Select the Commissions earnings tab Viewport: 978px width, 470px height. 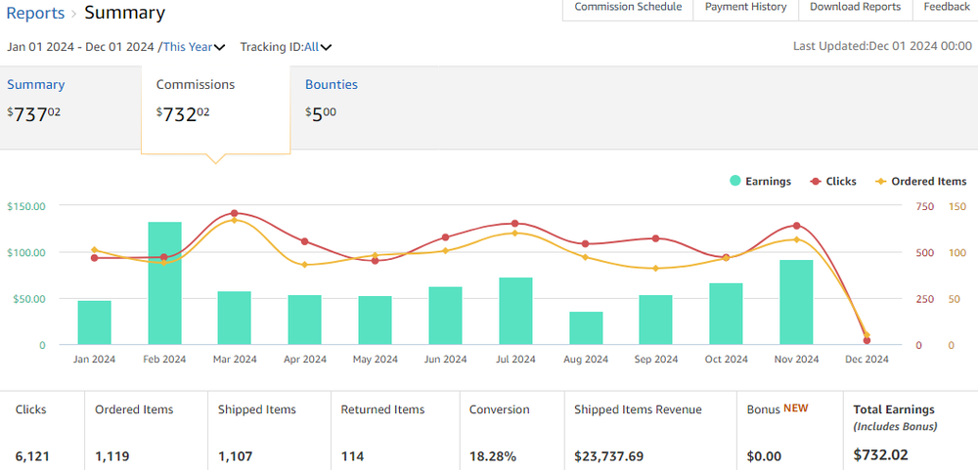point(196,85)
